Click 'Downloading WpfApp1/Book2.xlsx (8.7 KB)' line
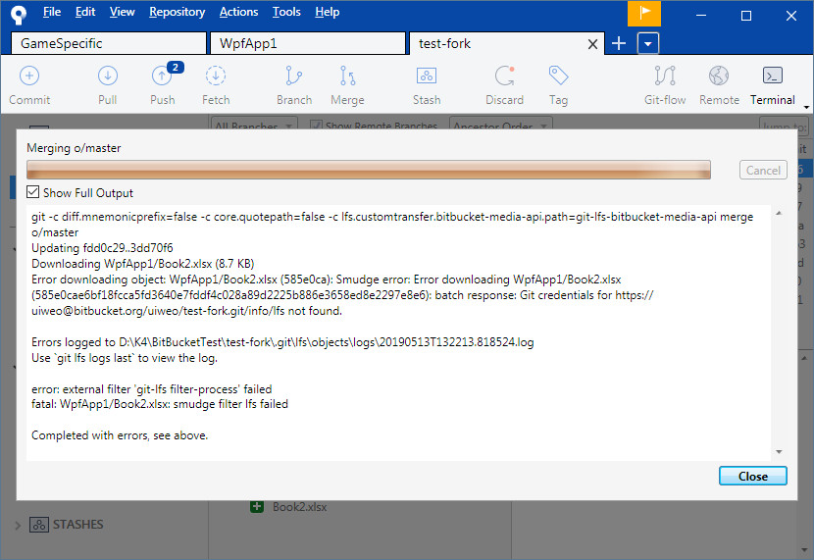The width and height of the screenshot is (814, 560). pos(143,264)
